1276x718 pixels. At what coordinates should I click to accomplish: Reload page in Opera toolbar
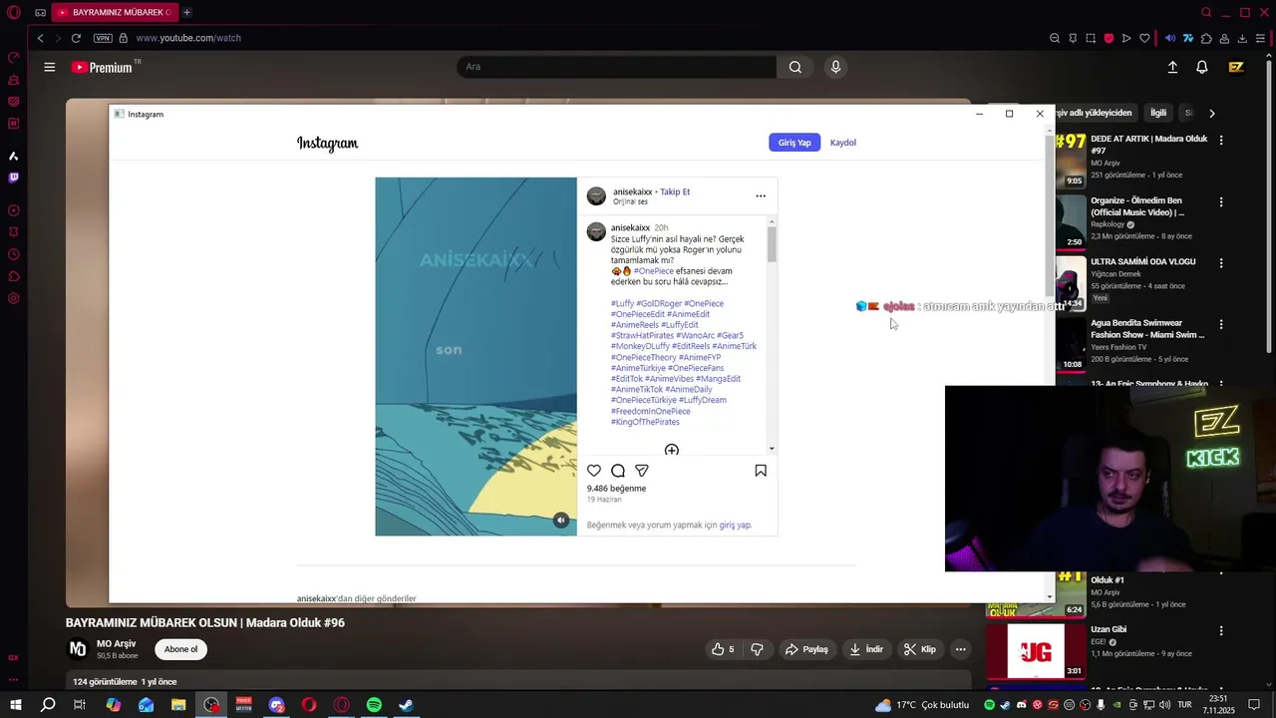76,38
